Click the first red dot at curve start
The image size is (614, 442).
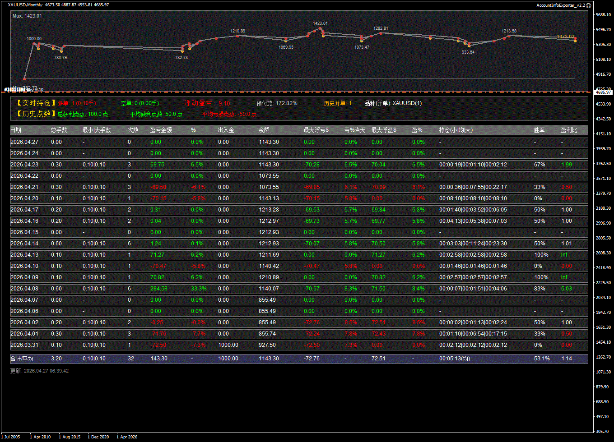coord(25,79)
